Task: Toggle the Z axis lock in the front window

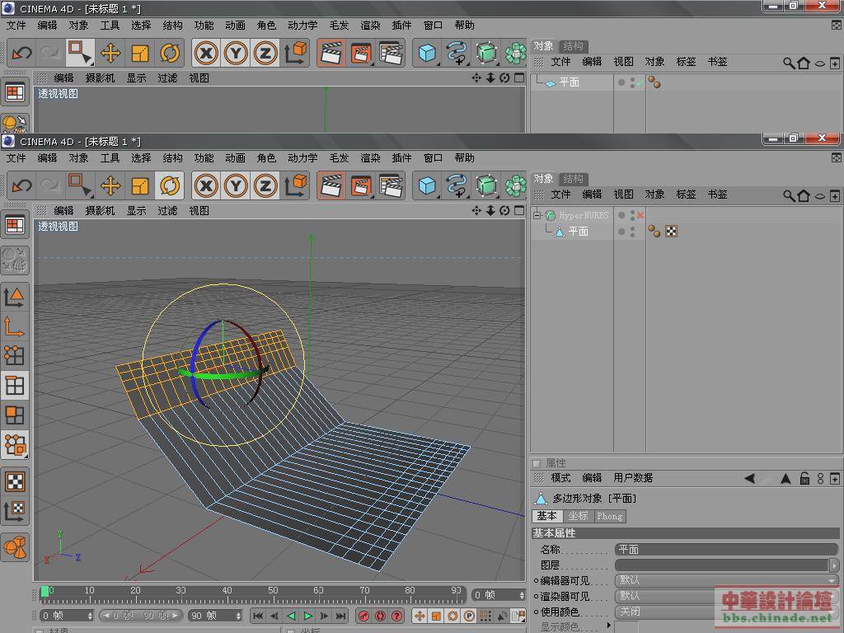Action: 265,185
